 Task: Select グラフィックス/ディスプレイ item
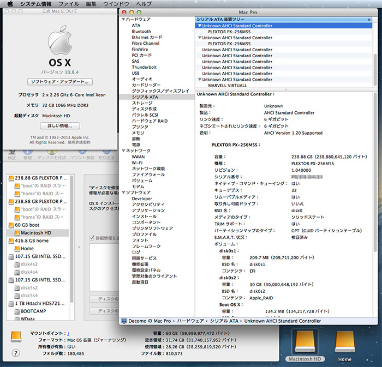pos(160,91)
